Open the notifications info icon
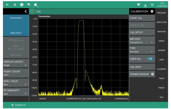Screen dimensions: 171x109 tap(35, 5)
